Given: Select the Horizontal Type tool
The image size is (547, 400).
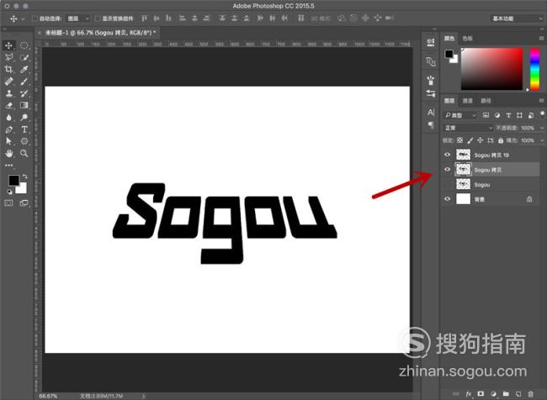Looking at the screenshot, I should click(24, 129).
